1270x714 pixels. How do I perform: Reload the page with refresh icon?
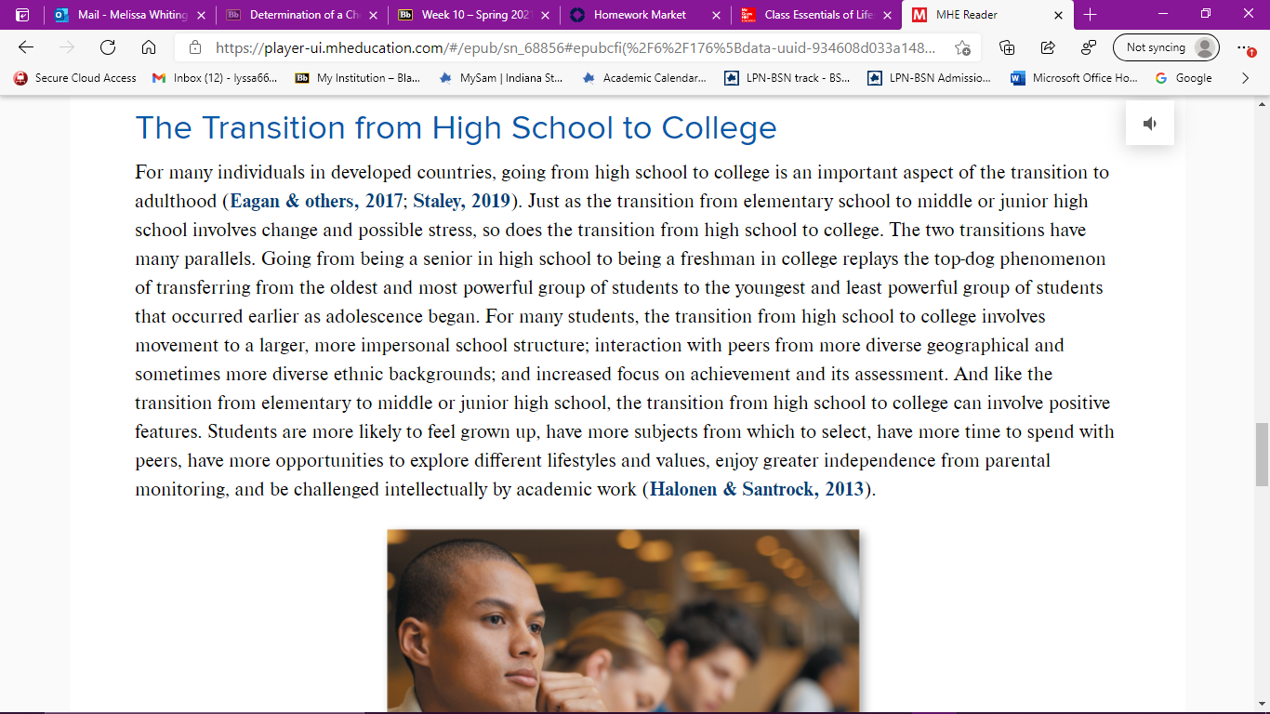point(108,47)
